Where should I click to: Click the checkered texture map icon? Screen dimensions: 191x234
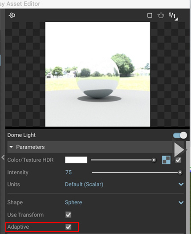pyautogui.click(x=166, y=160)
